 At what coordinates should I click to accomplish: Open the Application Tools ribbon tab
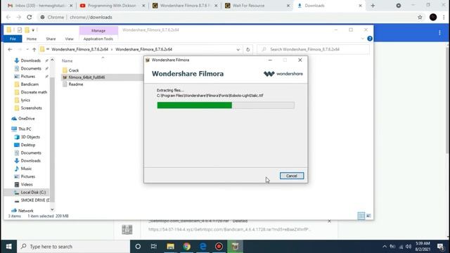[98, 39]
